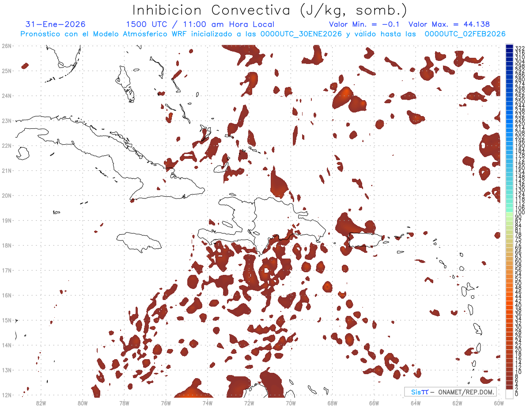
Task: Click the latitude label "20N"
Action: 7,195
